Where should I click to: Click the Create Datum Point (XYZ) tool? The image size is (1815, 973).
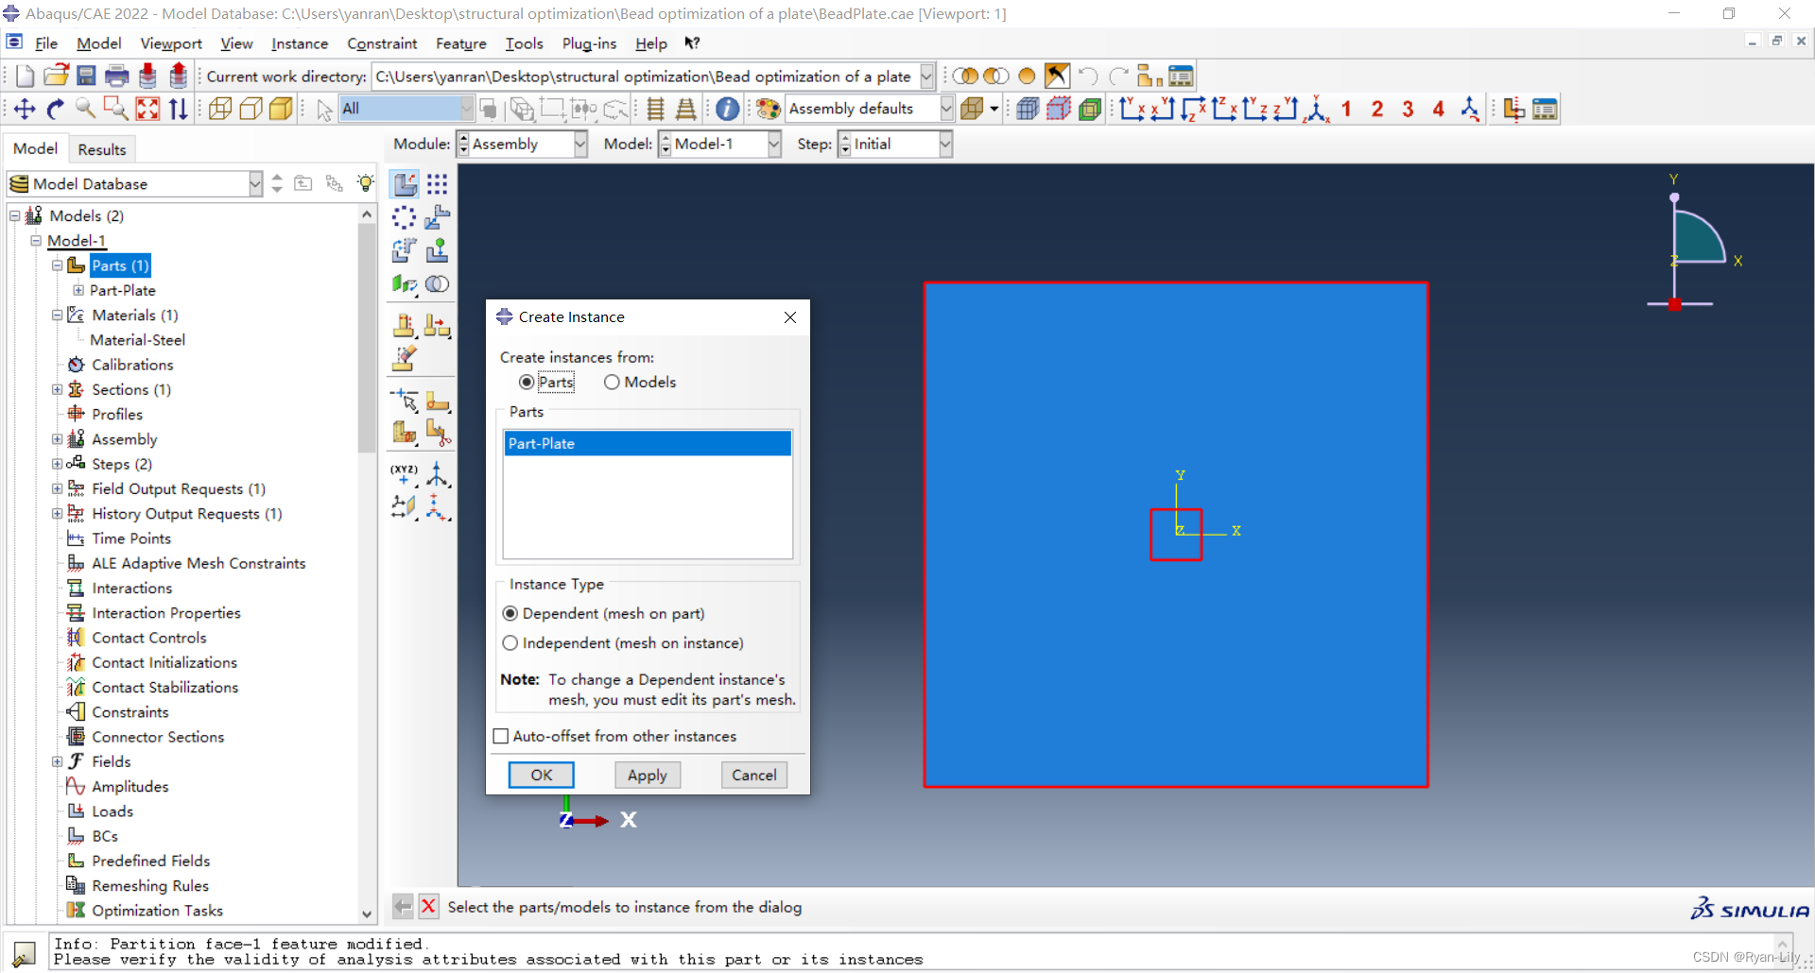click(x=405, y=473)
